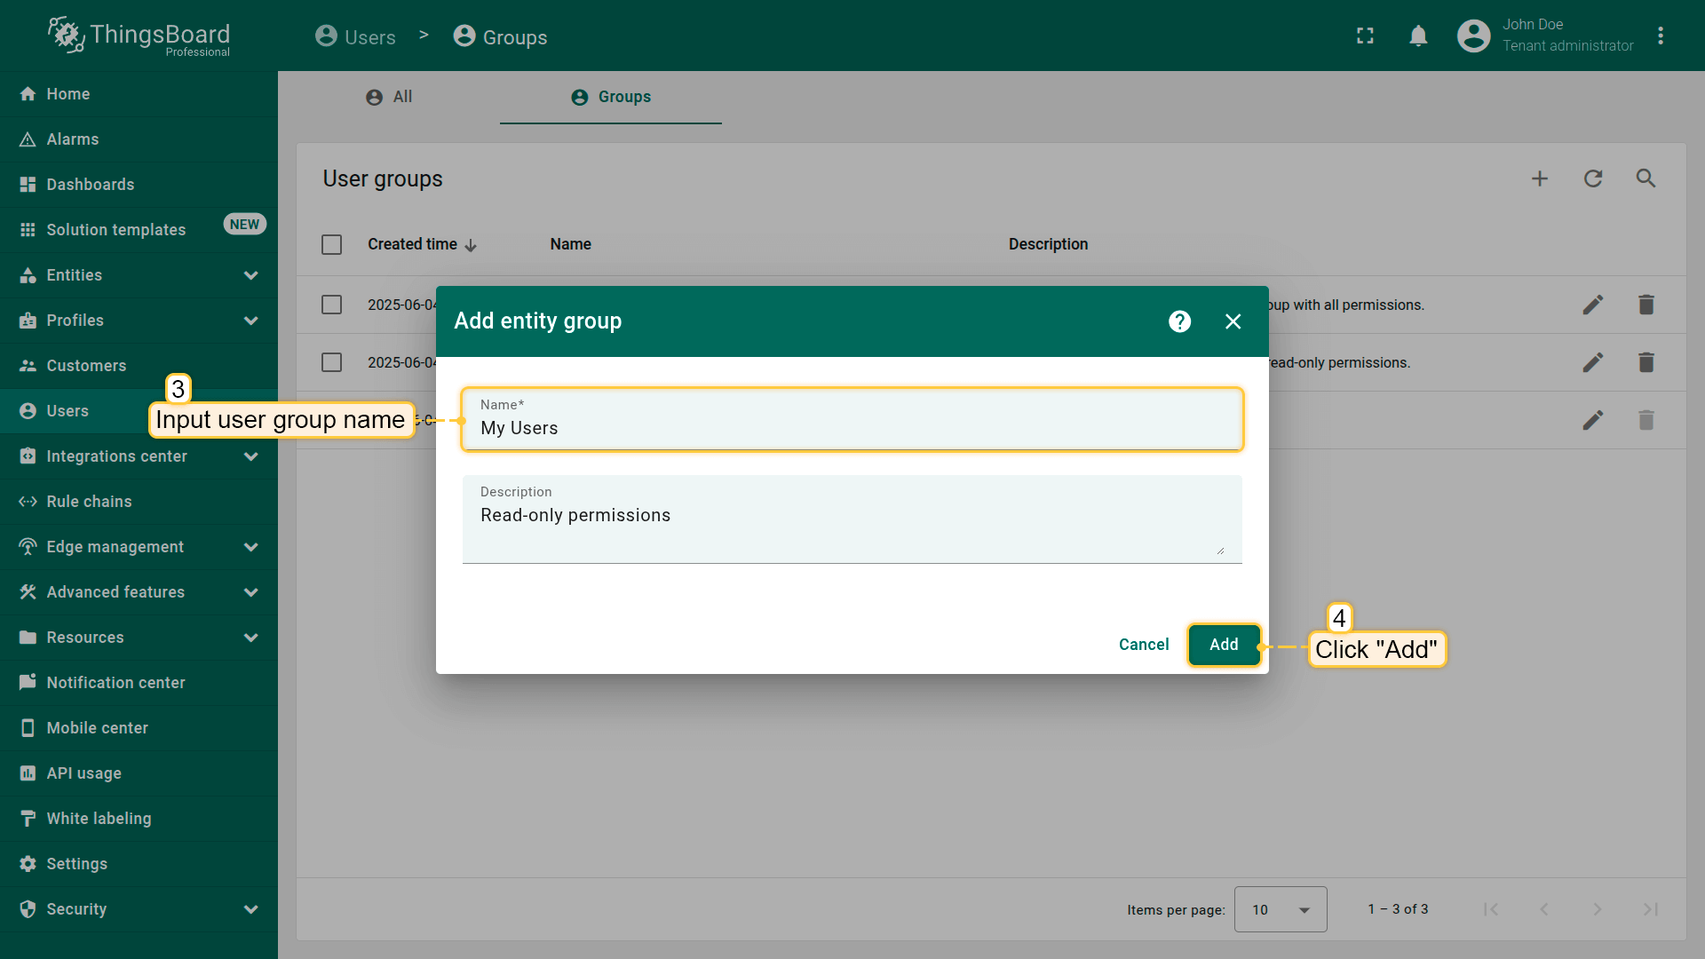This screenshot has height=959, width=1705.
Task: Open the Items per page dropdown
Action: coord(1280,909)
